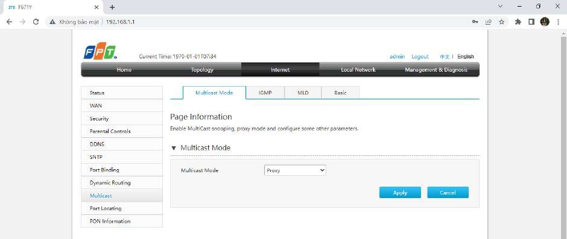Open Parental Controls in the sidebar
The width and height of the screenshot is (567, 239).
pos(122,131)
